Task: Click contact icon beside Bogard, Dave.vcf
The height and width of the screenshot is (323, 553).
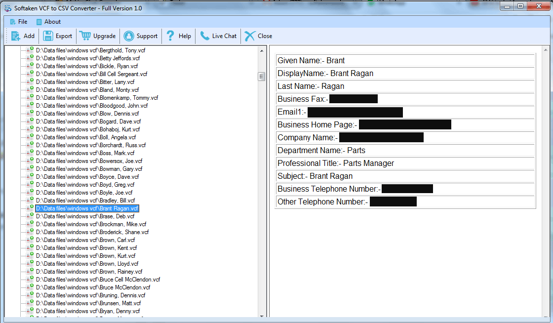Action: click(30, 121)
